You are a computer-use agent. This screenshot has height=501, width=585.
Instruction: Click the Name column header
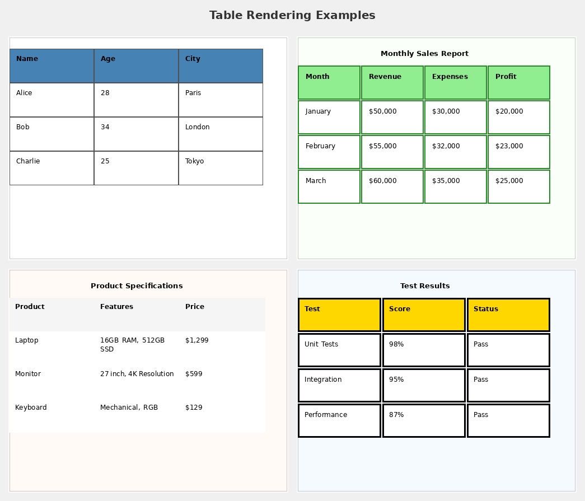point(26,59)
